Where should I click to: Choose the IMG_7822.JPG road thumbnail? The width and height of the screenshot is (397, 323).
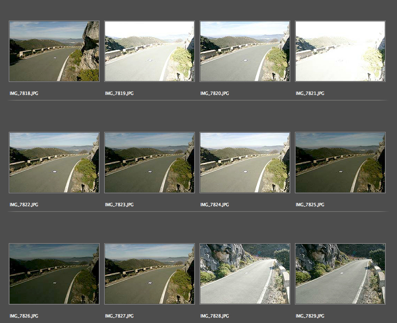coord(54,163)
